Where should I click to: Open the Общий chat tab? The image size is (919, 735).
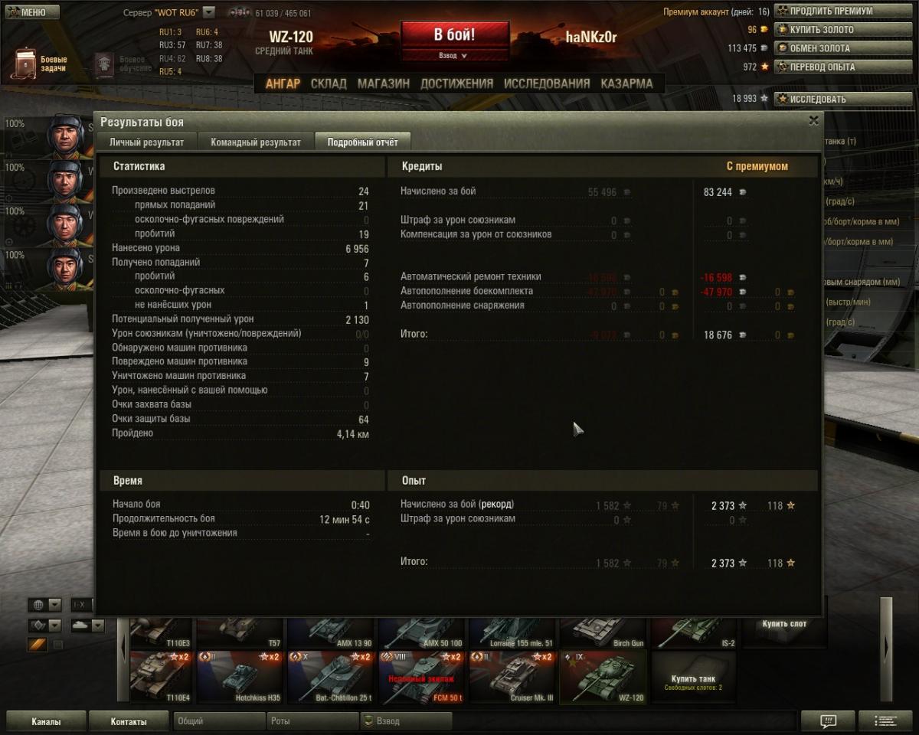point(218,721)
